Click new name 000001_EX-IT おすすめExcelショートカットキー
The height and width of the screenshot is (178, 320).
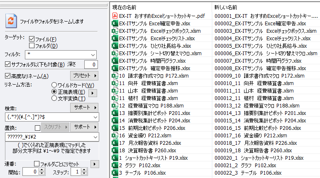point(266,16)
